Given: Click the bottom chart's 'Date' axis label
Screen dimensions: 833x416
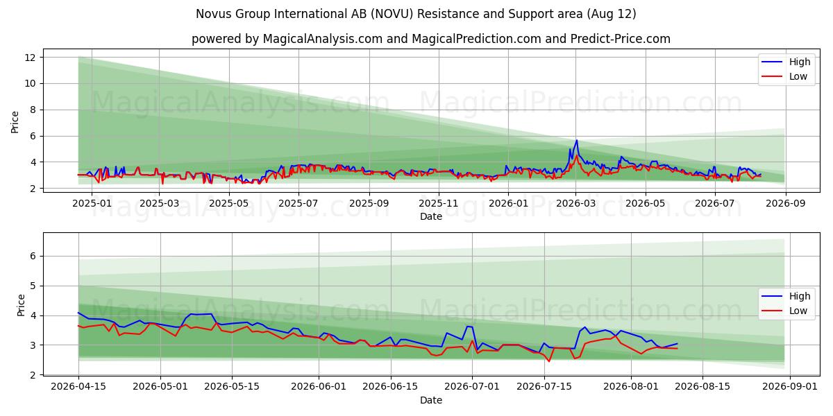Looking at the screenshot, I should pos(431,400).
